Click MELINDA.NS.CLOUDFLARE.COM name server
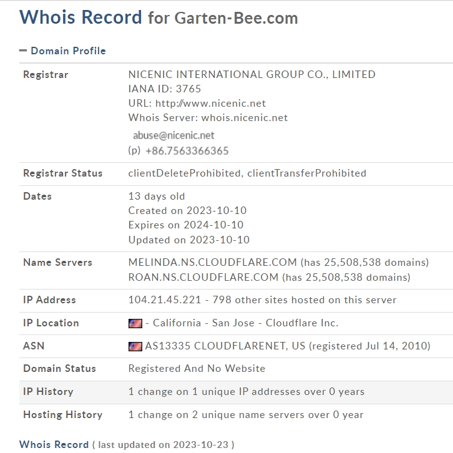The height and width of the screenshot is (453, 453). point(213,262)
